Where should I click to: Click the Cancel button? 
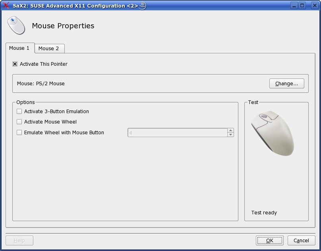pos(302,241)
